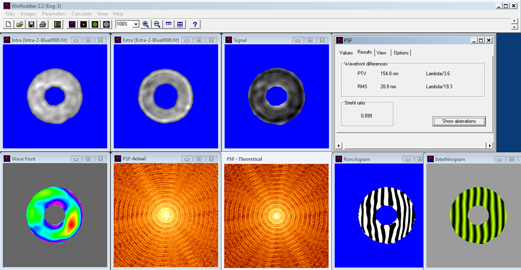
Task: Open the Files menu
Action: click(x=10, y=14)
